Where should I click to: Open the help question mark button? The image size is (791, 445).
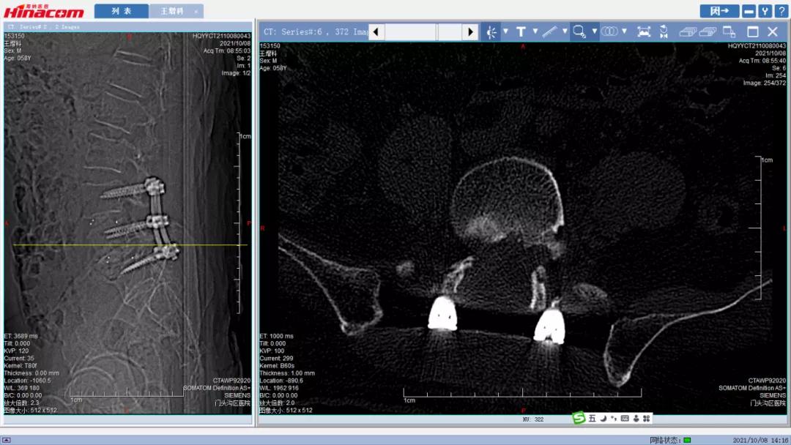tap(781, 11)
